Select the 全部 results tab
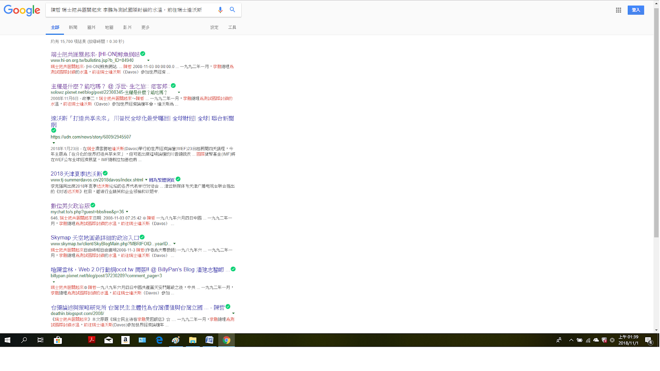The height and width of the screenshot is (371, 660). (55, 27)
